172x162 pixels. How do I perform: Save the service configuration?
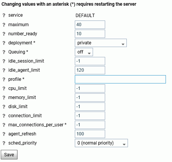(9, 154)
